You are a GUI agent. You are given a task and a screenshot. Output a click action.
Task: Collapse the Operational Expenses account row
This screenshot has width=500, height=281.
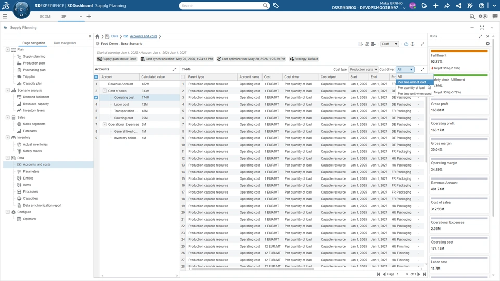point(104,124)
